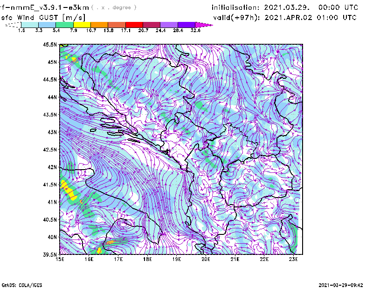Click the colorbar value '24.4'
This screenshot has width=373, height=288.
pos(160,30)
